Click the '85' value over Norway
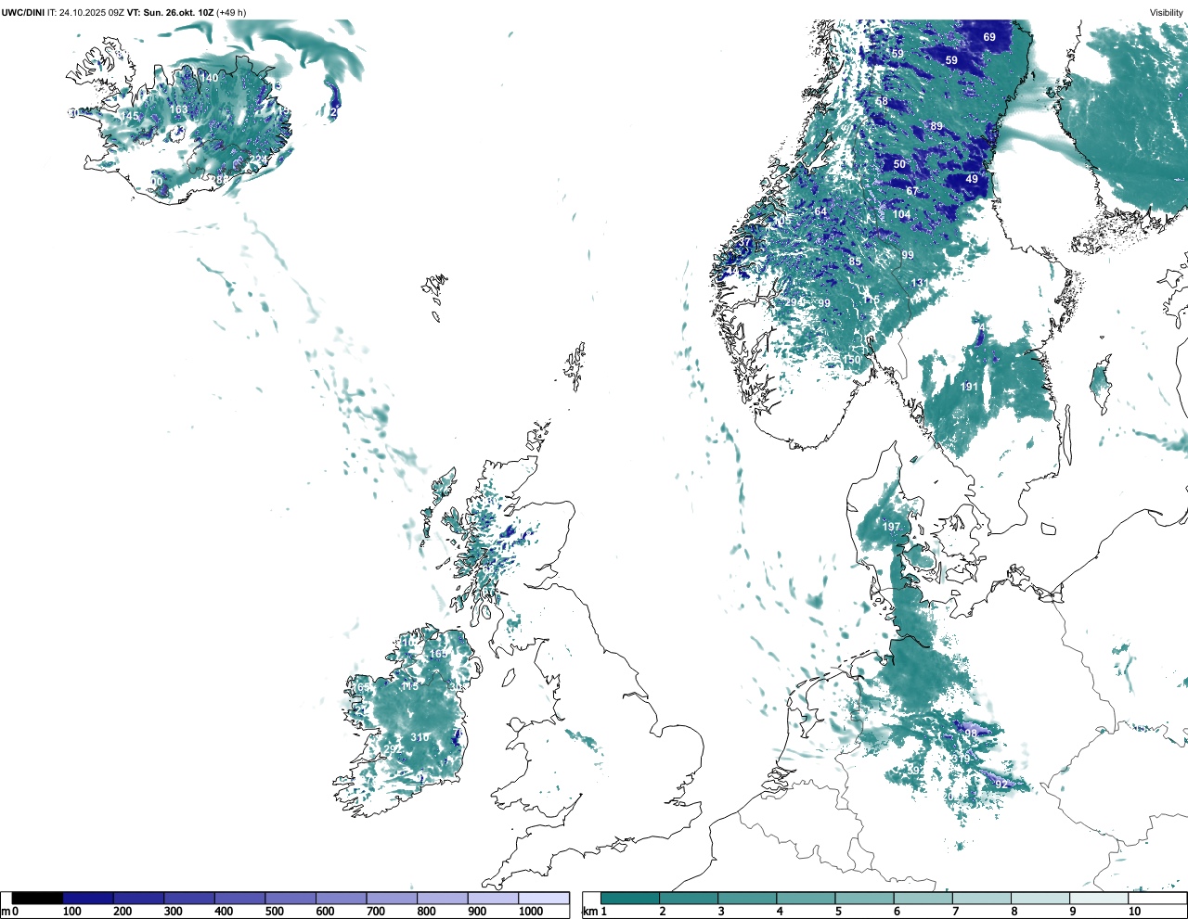The width and height of the screenshot is (1188, 919). 855,262
